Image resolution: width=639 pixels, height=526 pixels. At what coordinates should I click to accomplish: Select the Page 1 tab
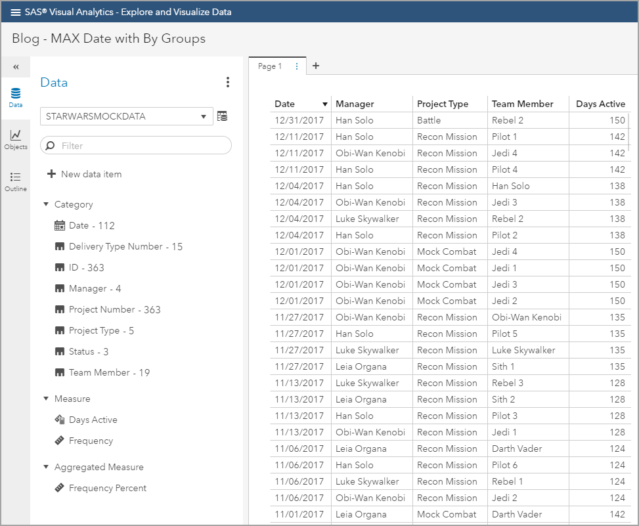269,66
